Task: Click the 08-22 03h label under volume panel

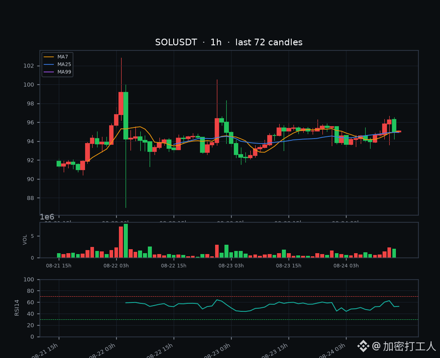Action: click(x=116, y=266)
